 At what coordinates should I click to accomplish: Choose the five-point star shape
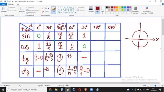tap(64, 13)
